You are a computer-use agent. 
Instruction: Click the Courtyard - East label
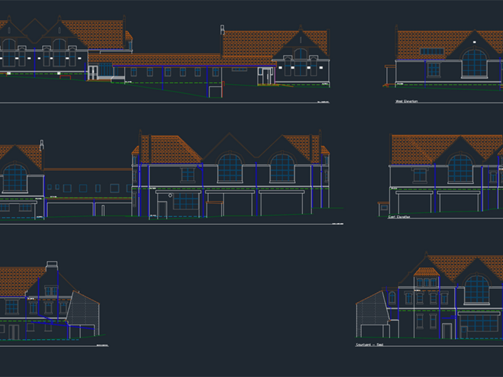coord(371,344)
